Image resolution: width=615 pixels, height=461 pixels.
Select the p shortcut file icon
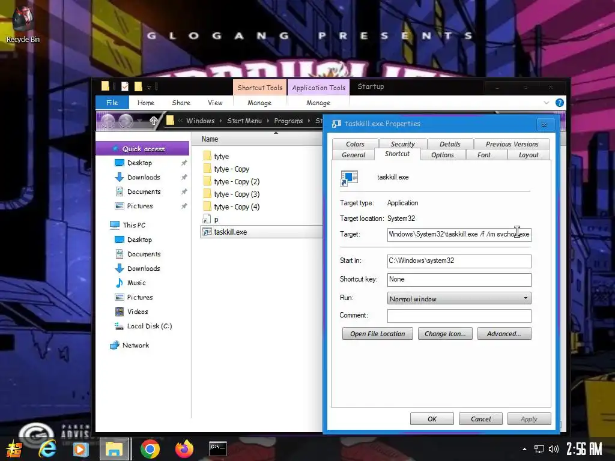[207, 219]
